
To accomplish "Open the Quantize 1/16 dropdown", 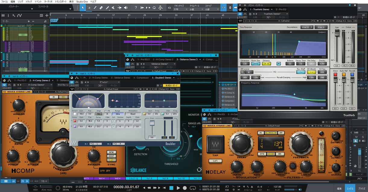I will (180, 9).
